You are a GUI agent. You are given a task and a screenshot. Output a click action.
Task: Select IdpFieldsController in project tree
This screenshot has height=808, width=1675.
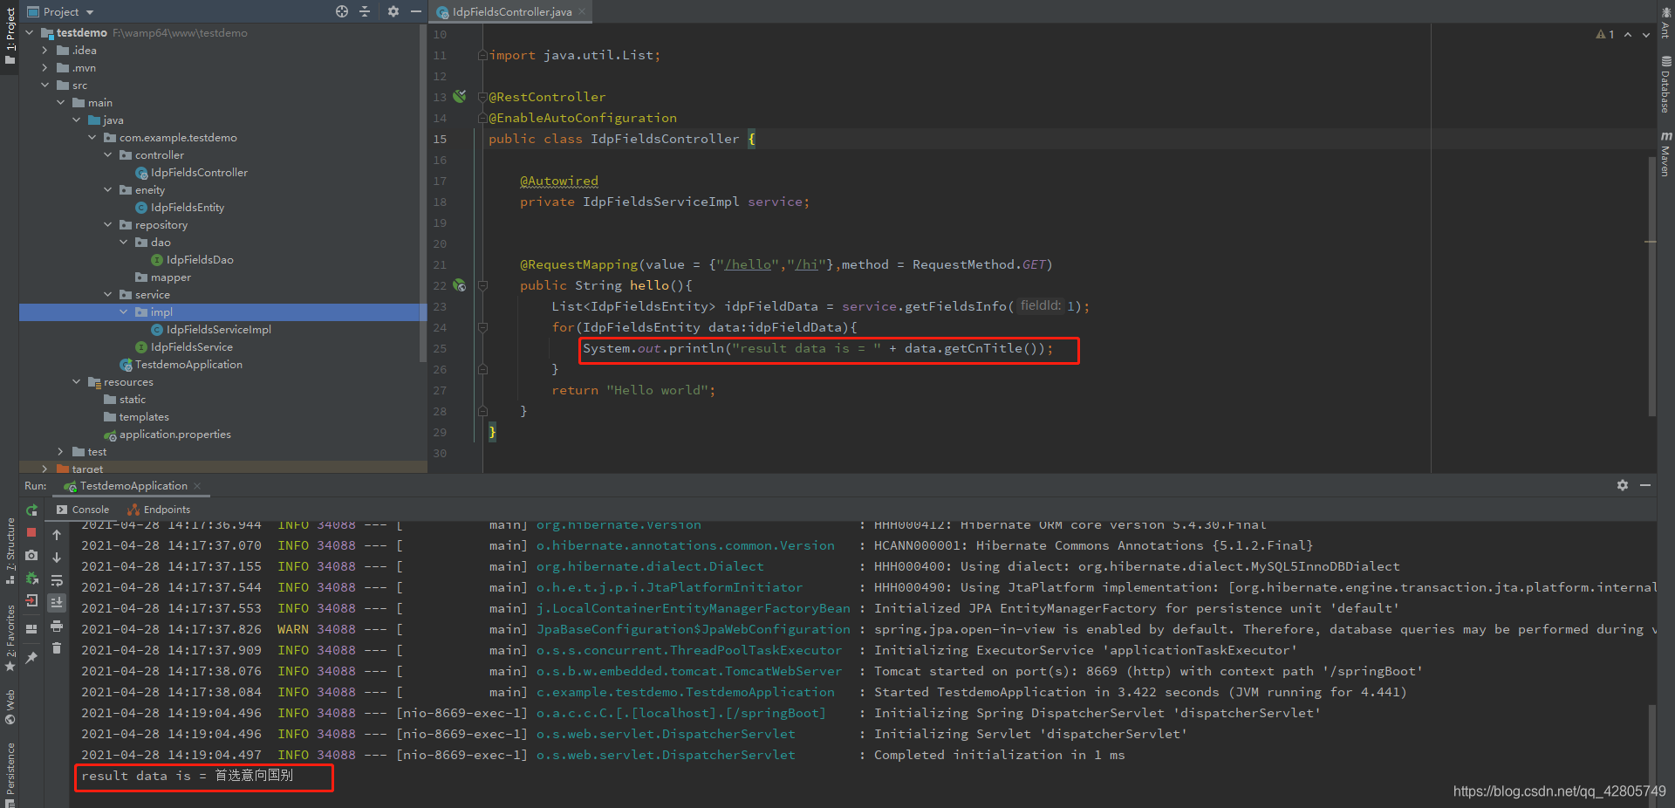coord(199,173)
